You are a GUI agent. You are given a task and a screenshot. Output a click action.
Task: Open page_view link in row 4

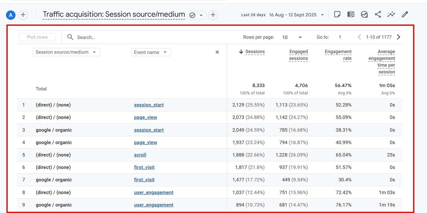[x=145, y=142]
